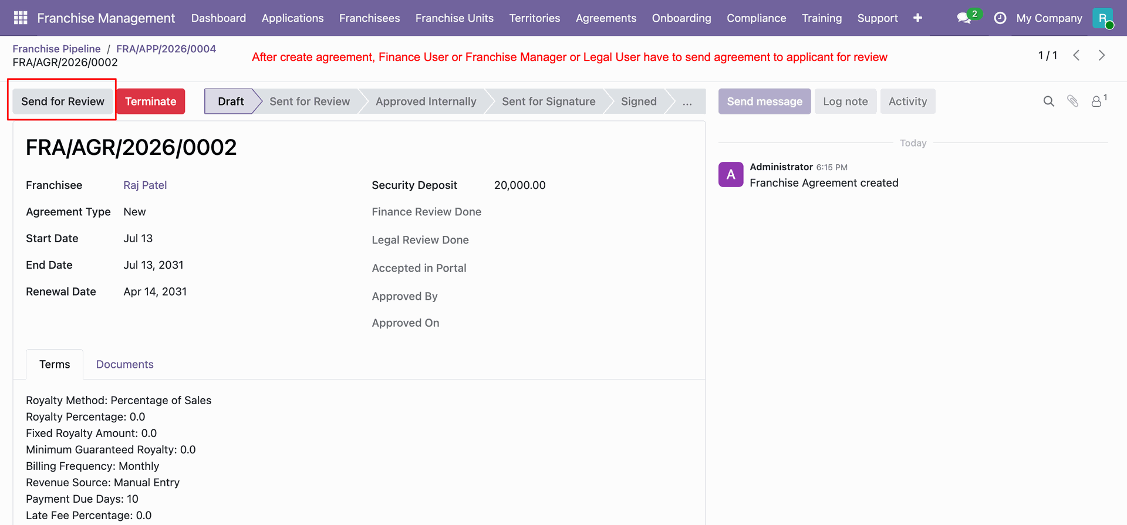The width and height of the screenshot is (1127, 525).
Task: Switch to the Documents tab
Action: [124, 364]
